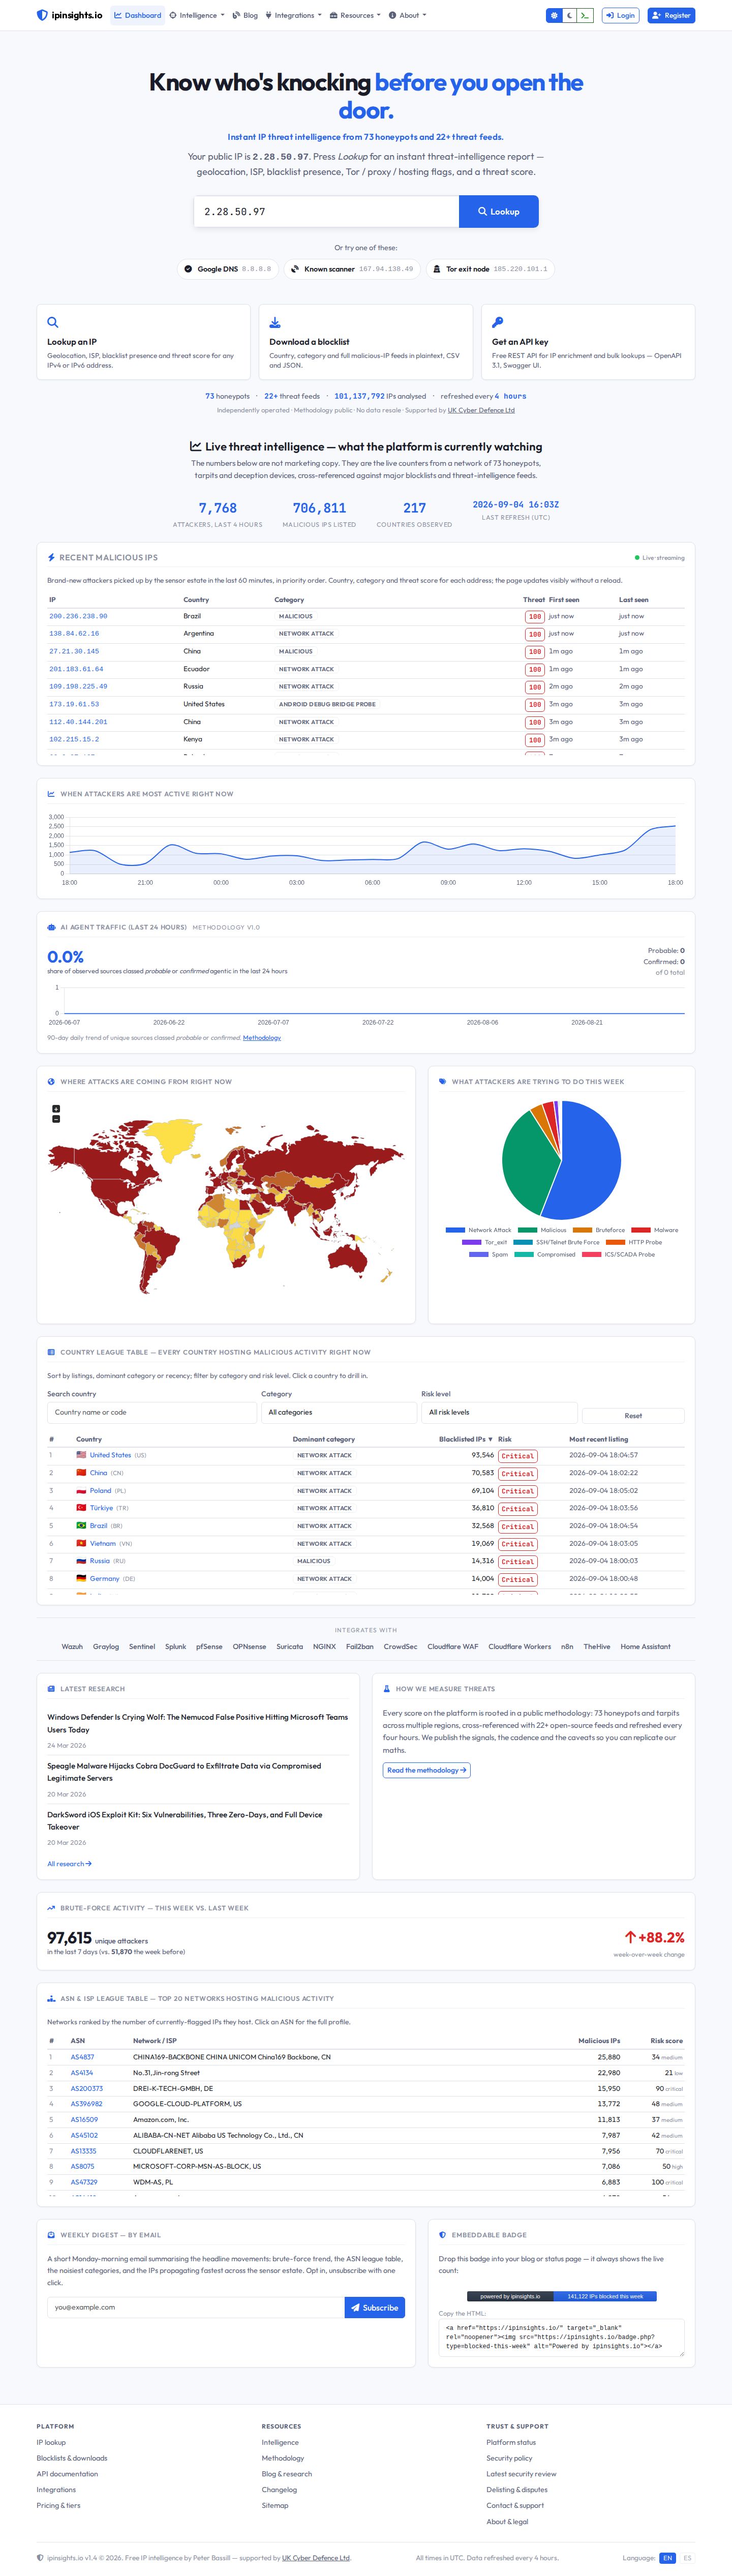This screenshot has height=2576, width=732.
Task: Click the Login button icon
Action: tap(610, 15)
